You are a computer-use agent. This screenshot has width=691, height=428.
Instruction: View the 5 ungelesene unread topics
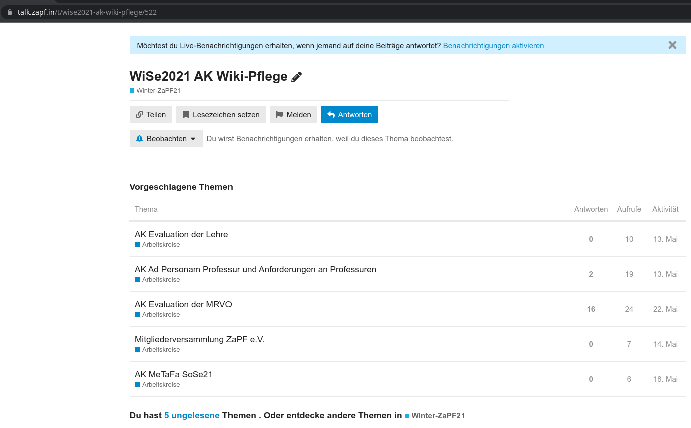[192, 416]
